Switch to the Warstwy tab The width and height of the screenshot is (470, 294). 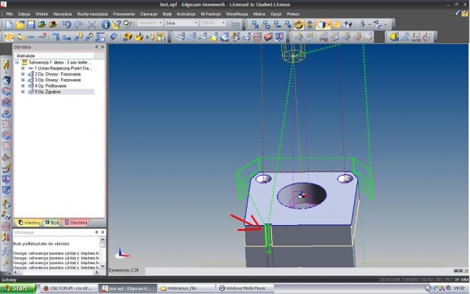click(x=29, y=223)
